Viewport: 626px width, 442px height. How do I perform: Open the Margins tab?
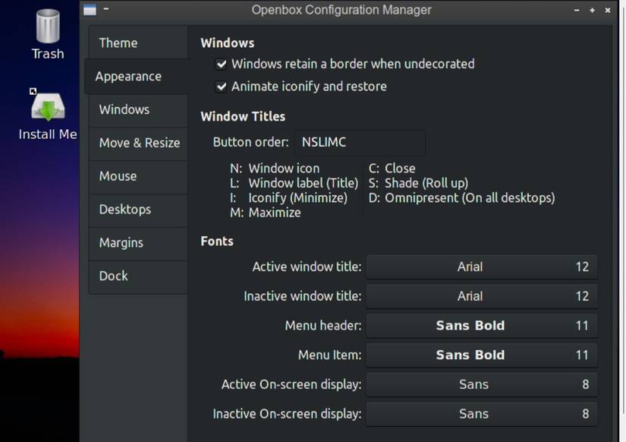121,243
